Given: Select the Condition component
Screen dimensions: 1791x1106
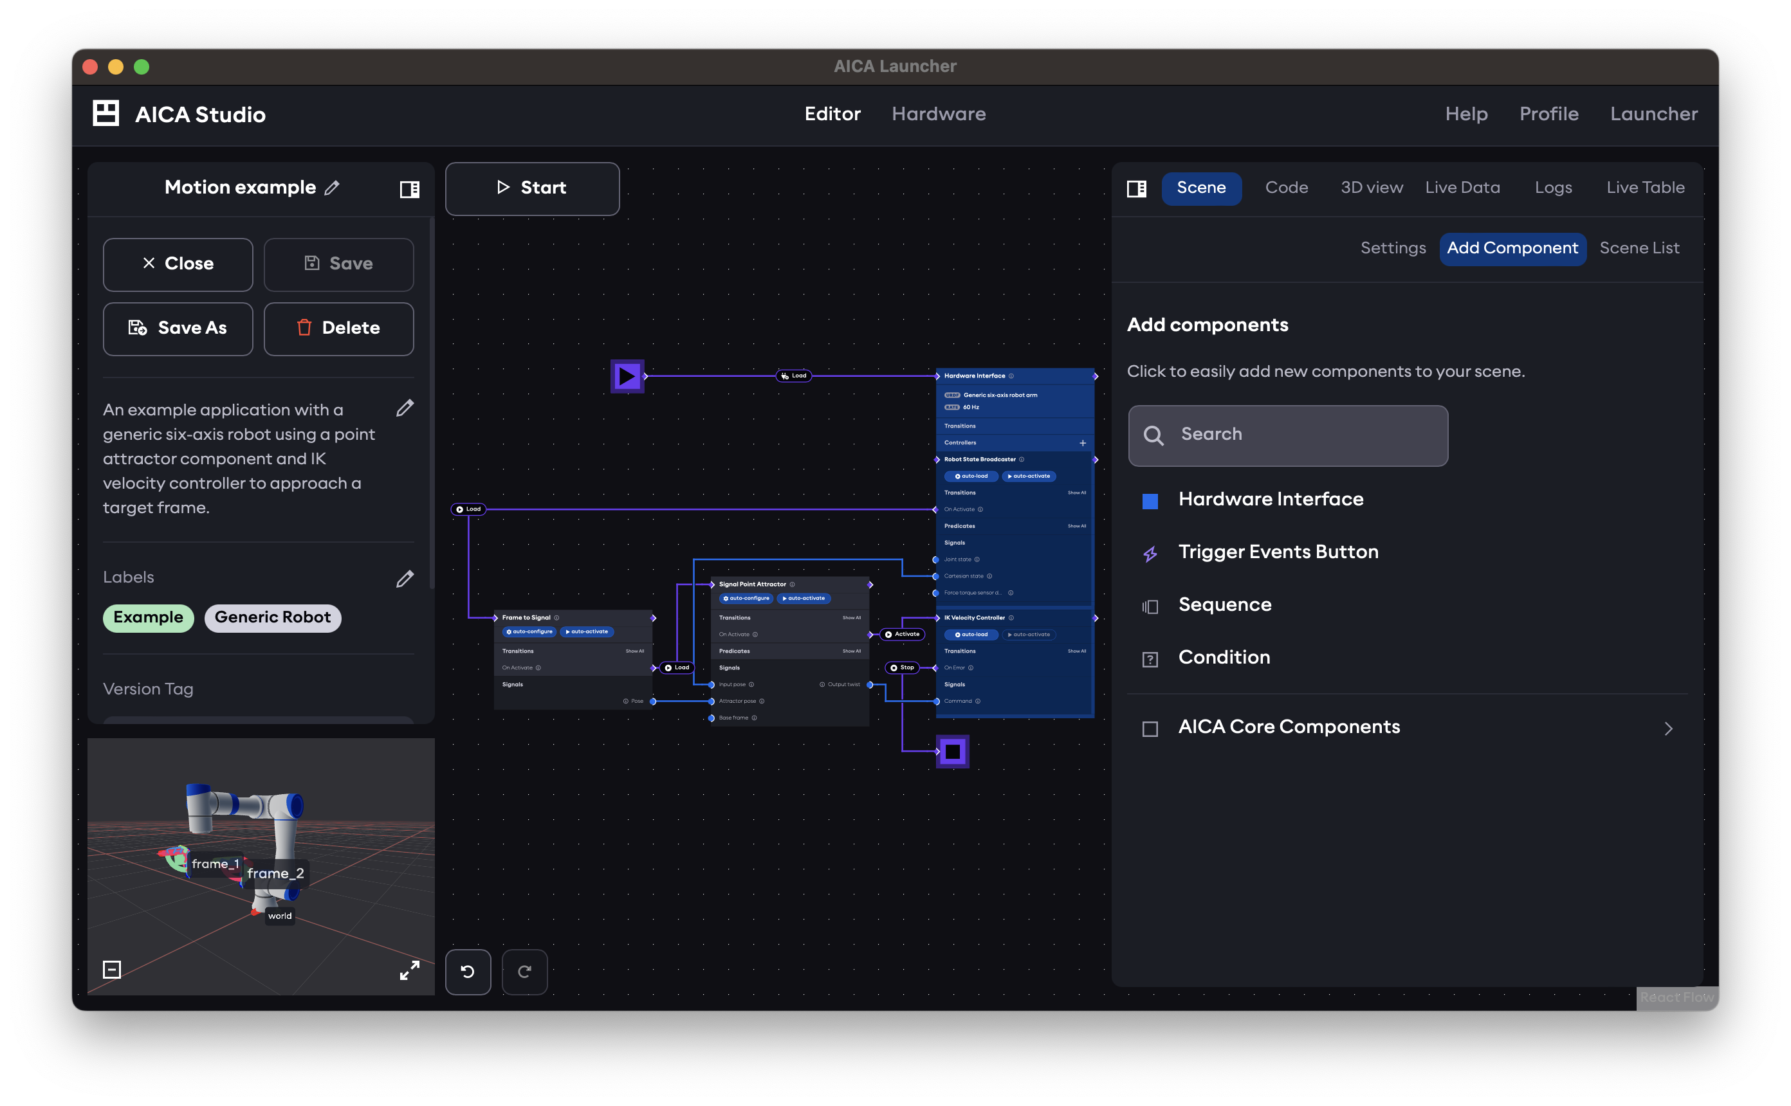Looking at the screenshot, I should click(1223, 658).
